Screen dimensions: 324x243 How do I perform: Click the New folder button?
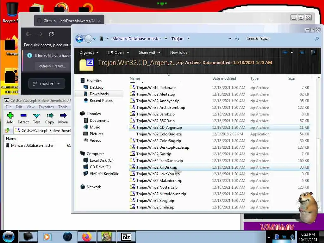[179, 53]
